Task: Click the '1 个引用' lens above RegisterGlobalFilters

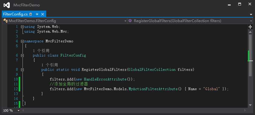Action: click(x=50, y=65)
